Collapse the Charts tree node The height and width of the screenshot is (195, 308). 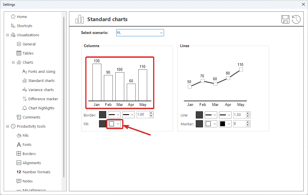tap(13, 62)
